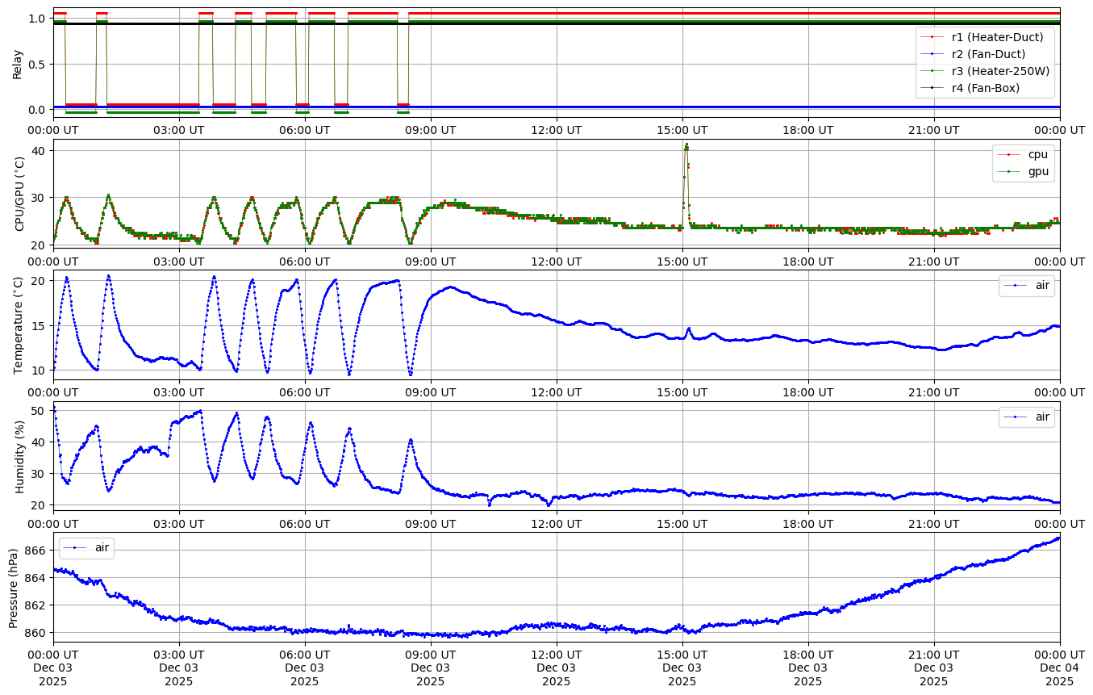The width and height of the screenshot is (1093, 695).
Task: Click the 50 tick on humidity axis
Action: (38, 411)
